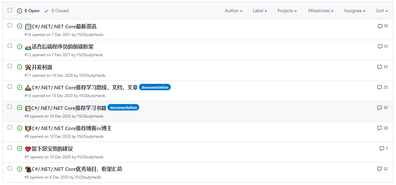Open the Author filter dropdown
The height and width of the screenshot is (185, 396).
234,11
